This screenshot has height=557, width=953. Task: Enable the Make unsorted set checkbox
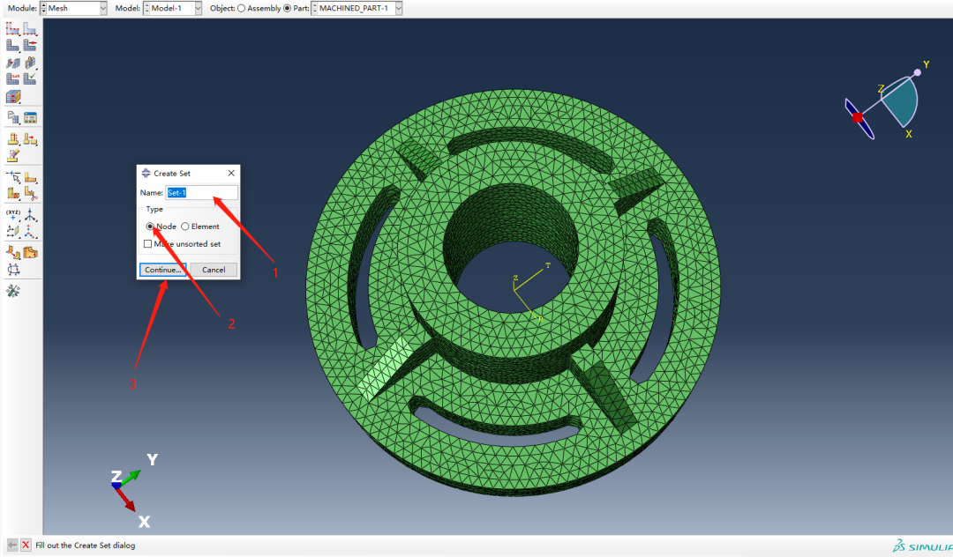pos(147,244)
